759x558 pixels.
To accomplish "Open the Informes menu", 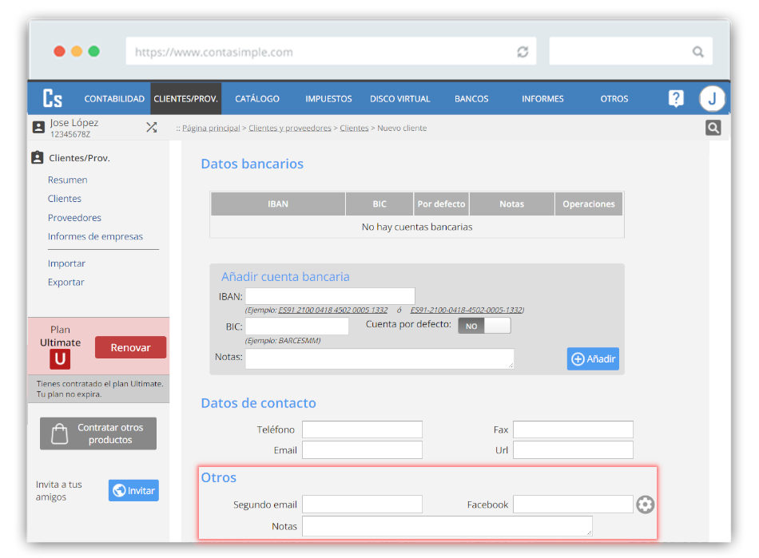I will (x=542, y=99).
